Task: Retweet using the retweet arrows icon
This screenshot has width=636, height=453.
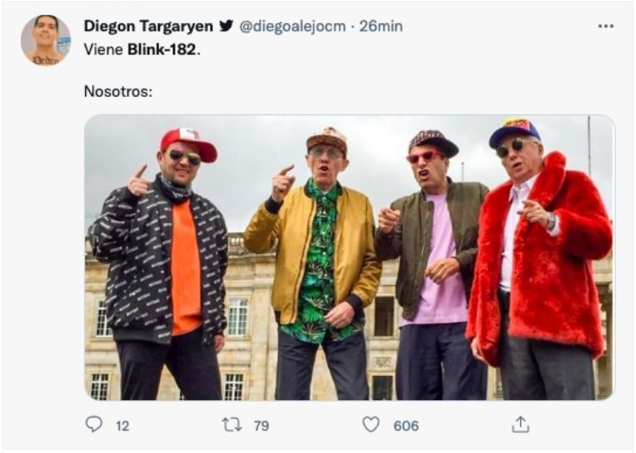Action: click(232, 425)
